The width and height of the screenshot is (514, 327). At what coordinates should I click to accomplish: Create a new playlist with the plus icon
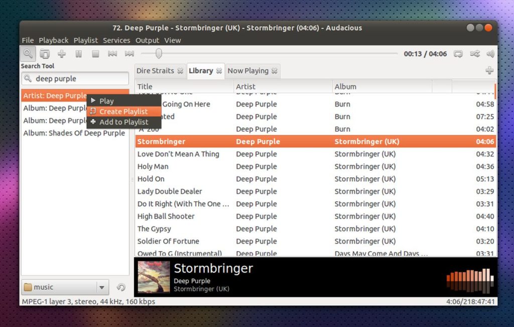pyautogui.click(x=490, y=71)
